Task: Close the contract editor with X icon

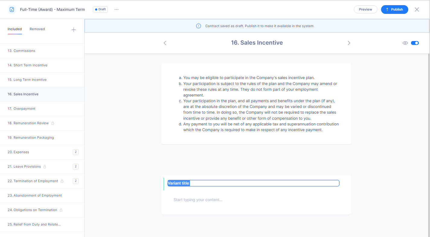Action: point(417,9)
